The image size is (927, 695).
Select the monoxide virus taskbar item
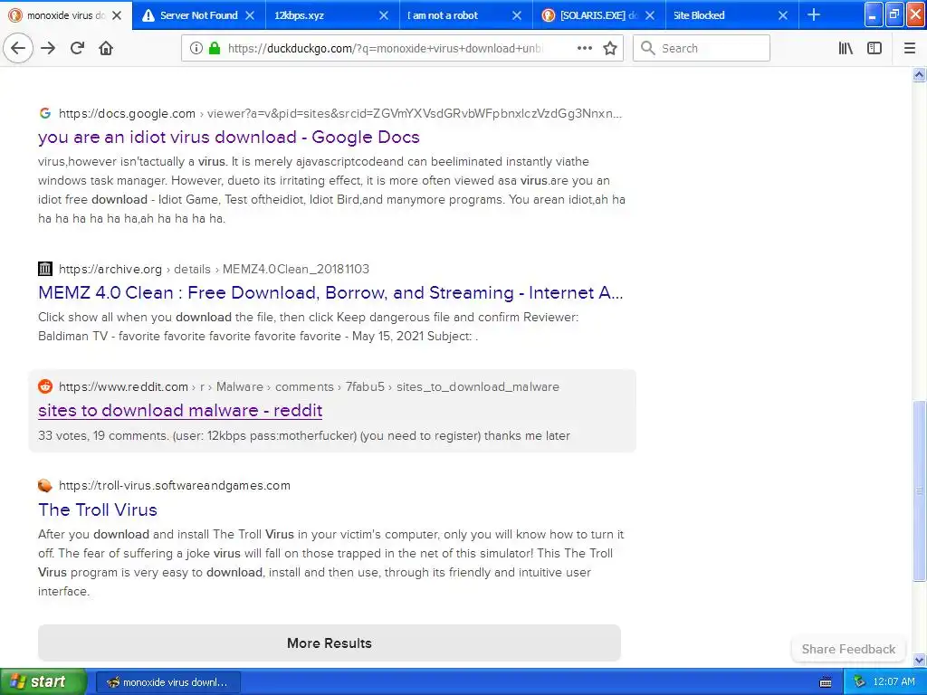pos(167,682)
